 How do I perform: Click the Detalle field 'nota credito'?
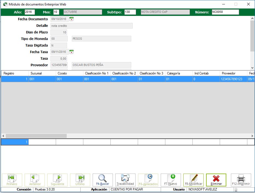91,26
